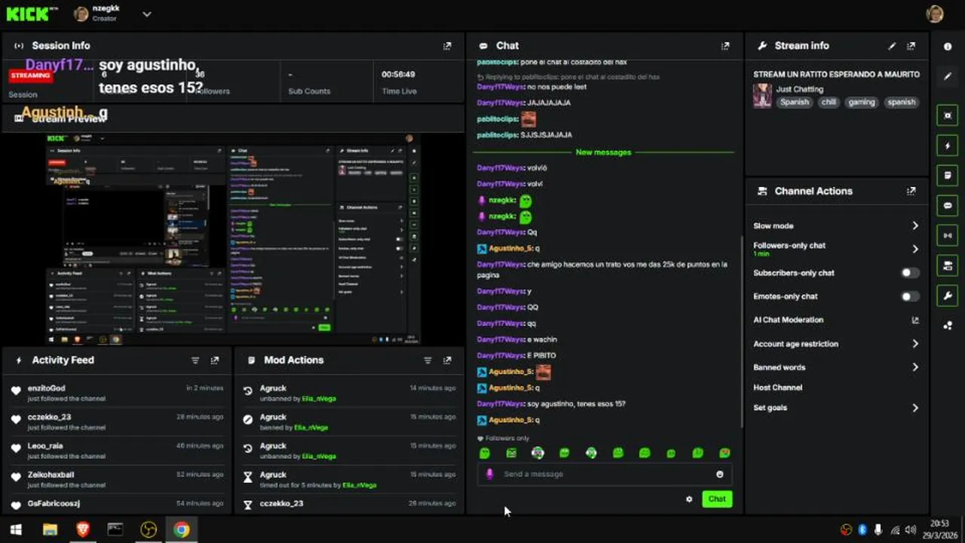This screenshot has height=543, width=965.
Task: Open the emoji picker in message box
Action: [x=720, y=474]
